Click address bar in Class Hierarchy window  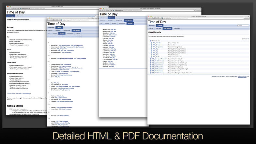(x=202, y=18)
